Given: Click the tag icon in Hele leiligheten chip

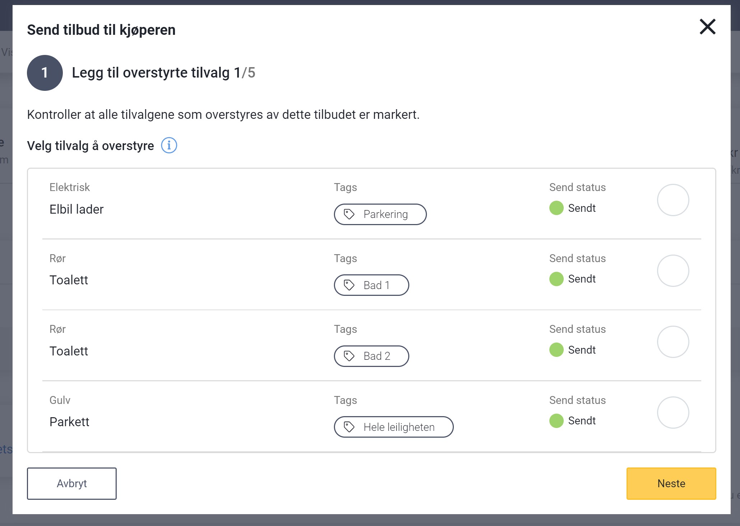Looking at the screenshot, I should [349, 427].
